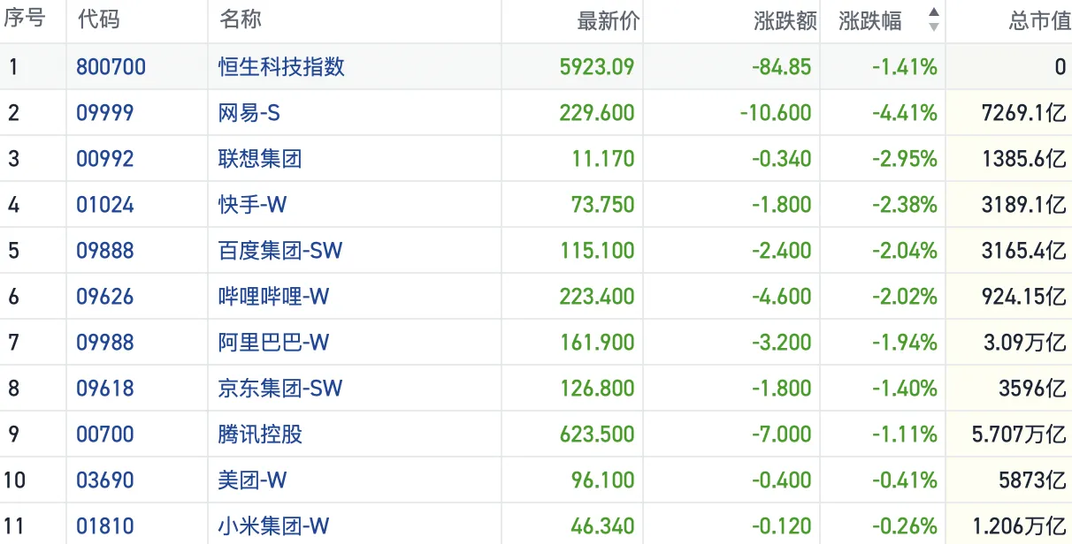Open the 恒生科技指数 link
This screenshot has width=1072, height=544.
[x=282, y=67]
